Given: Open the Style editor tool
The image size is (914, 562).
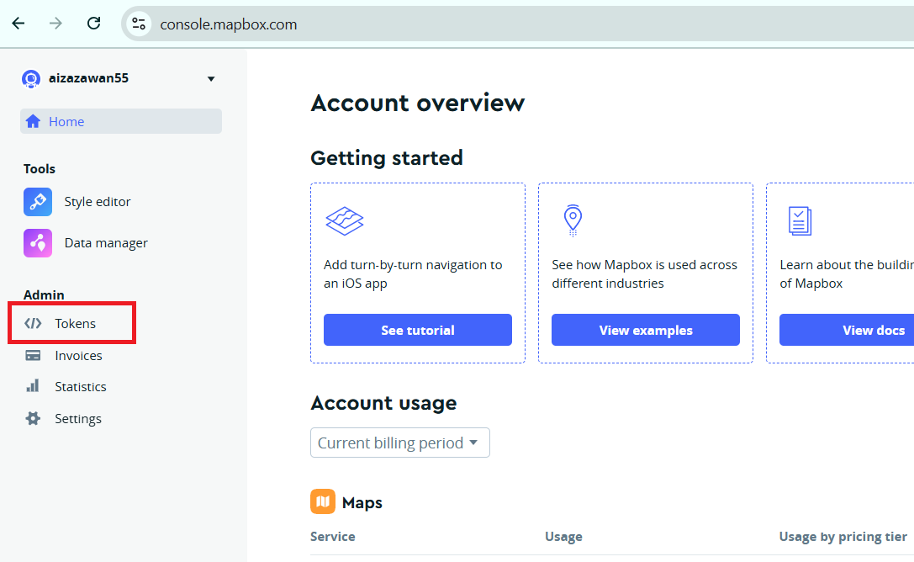Looking at the screenshot, I should coord(97,202).
